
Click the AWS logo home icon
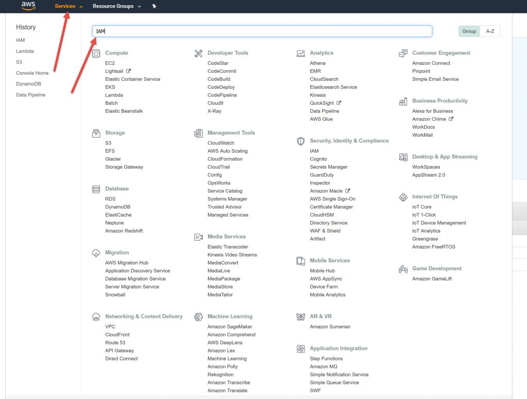28,6
